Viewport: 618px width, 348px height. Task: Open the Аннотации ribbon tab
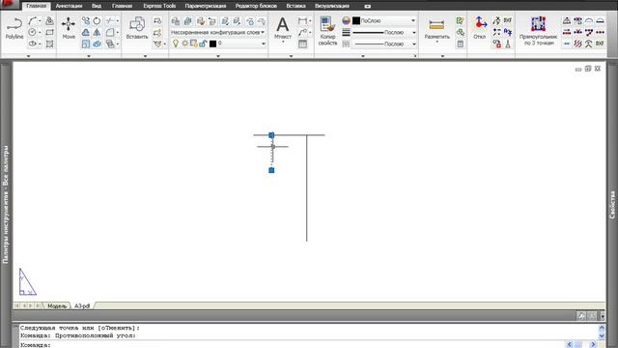69,6
